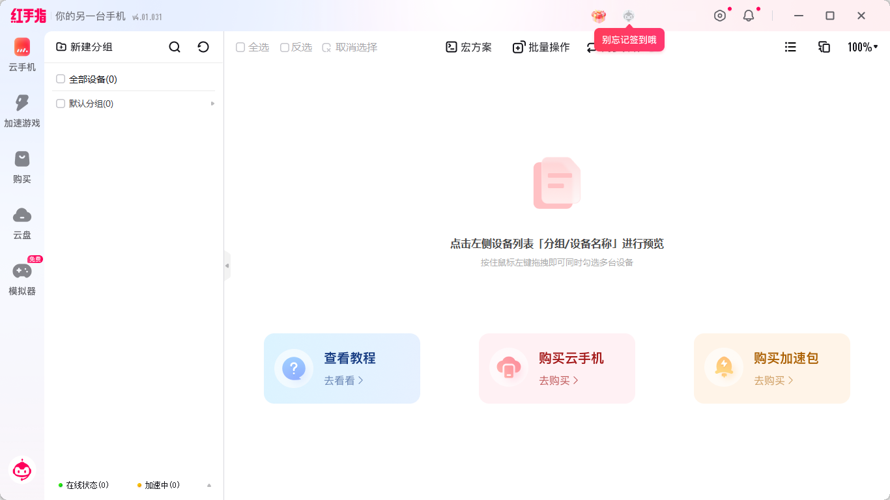Collapse the bottom status bar with the arrow
890x500 pixels.
pyautogui.click(x=210, y=484)
